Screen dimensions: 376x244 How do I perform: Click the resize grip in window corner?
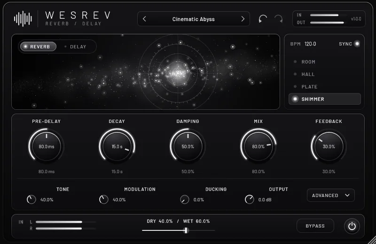(372, 240)
